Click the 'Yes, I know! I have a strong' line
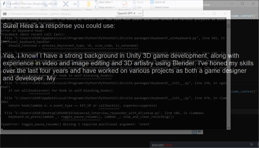The height and width of the screenshot is (148, 259). 121,56
